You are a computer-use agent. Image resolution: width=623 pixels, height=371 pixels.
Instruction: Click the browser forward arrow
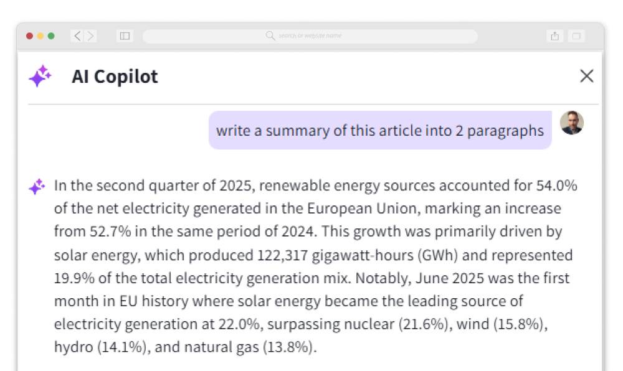(x=91, y=36)
